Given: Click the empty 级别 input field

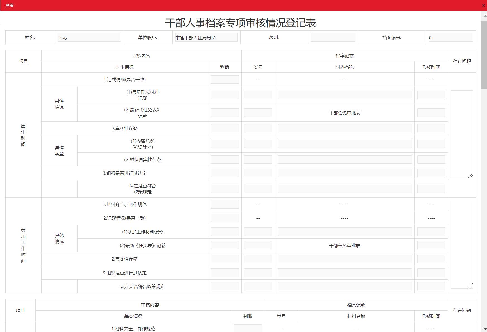Looking at the screenshot, I should pos(333,38).
